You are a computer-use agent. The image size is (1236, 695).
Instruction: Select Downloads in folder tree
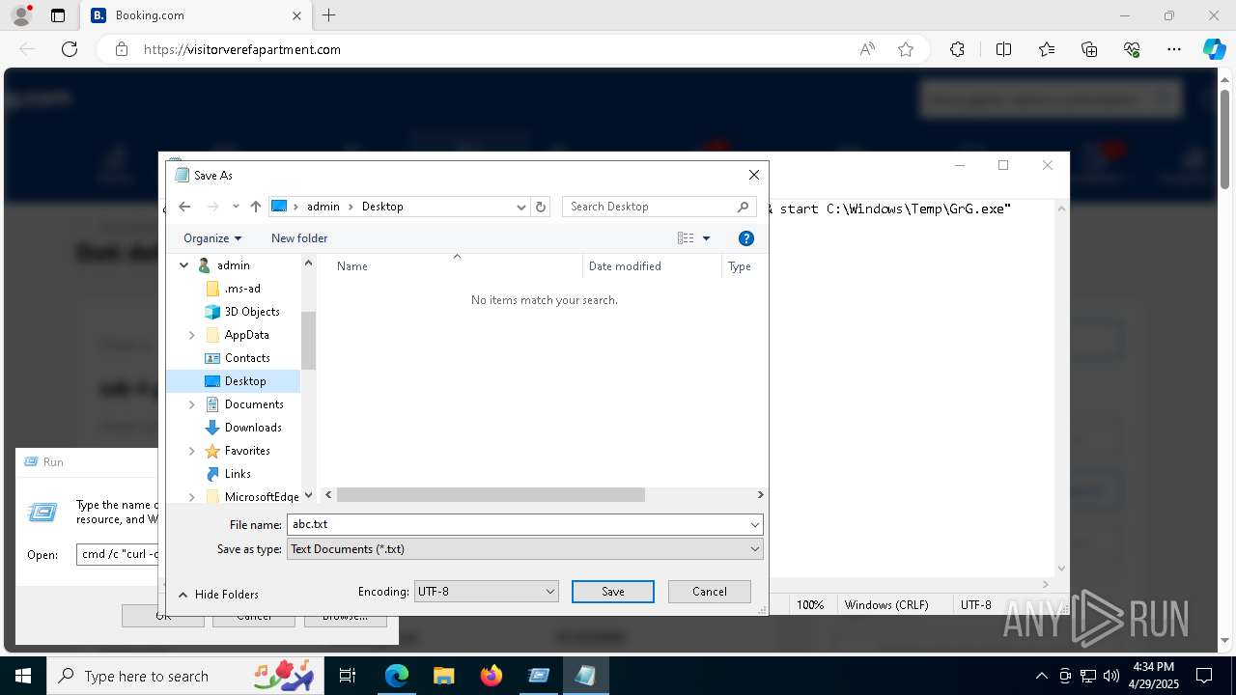[253, 428]
